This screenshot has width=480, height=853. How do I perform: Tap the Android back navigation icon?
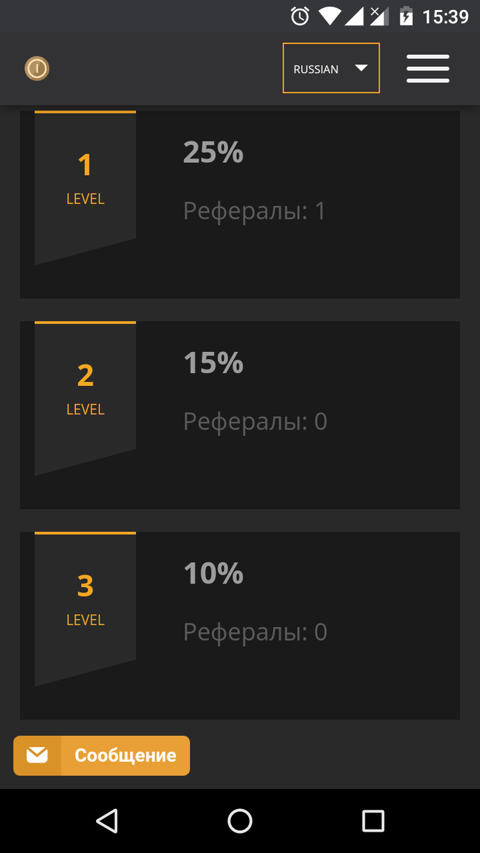[x=107, y=822]
